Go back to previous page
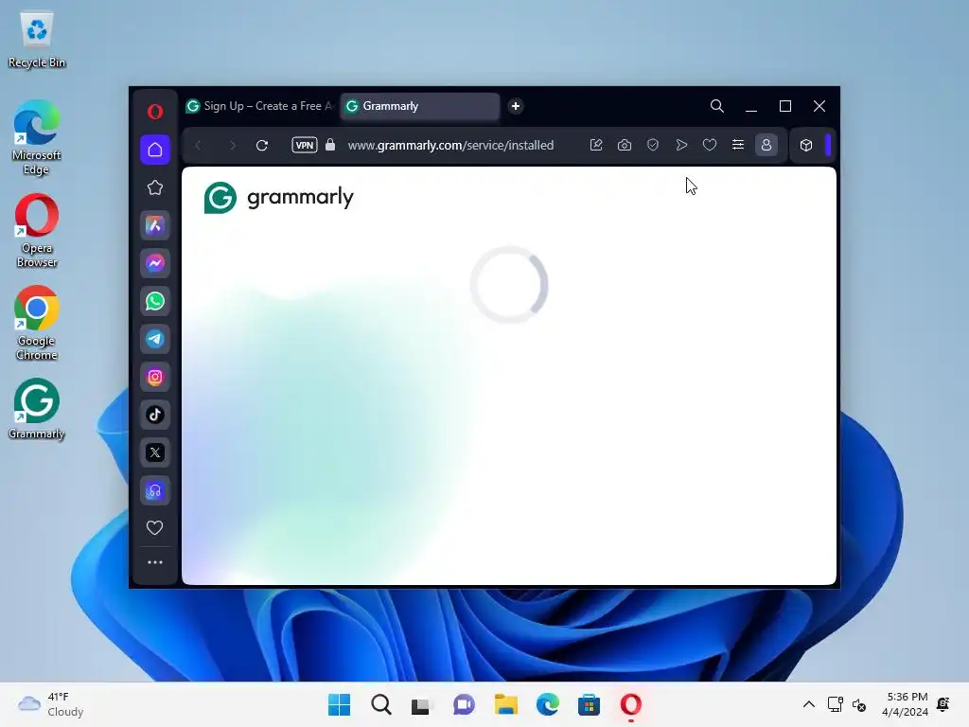This screenshot has height=727, width=969. coord(199,145)
